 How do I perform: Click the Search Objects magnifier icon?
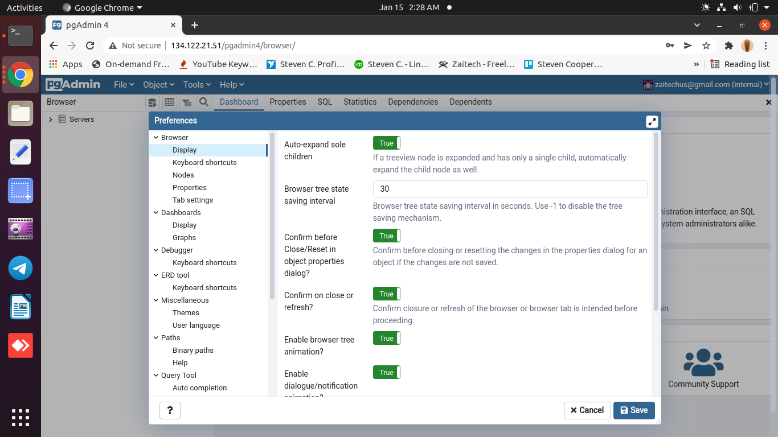(x=203, y=102)
